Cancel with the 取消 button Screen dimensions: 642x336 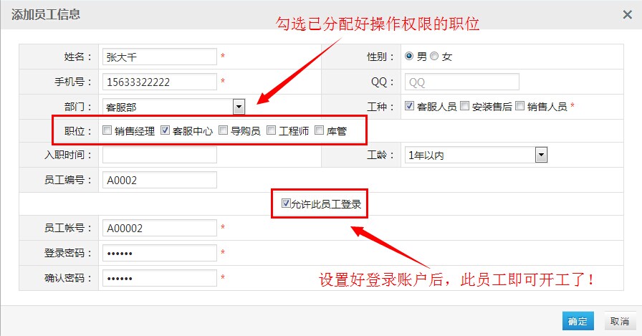click(620, 321)
